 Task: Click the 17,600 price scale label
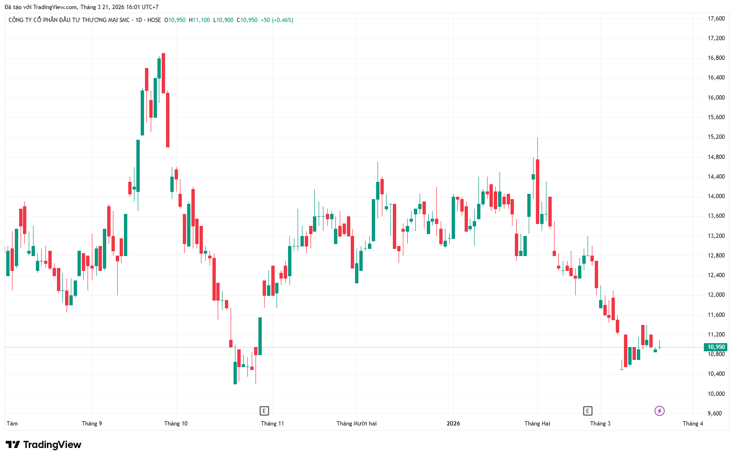716,19
